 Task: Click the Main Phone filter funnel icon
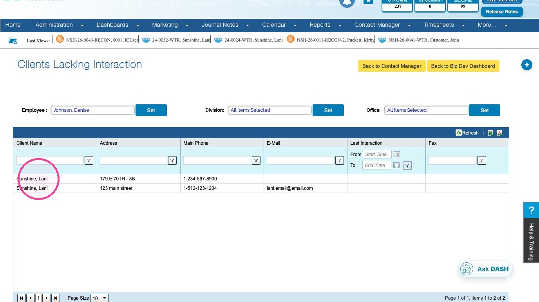tap(256, 160)
